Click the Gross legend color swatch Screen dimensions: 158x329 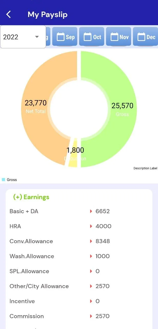tap(3, 180)
